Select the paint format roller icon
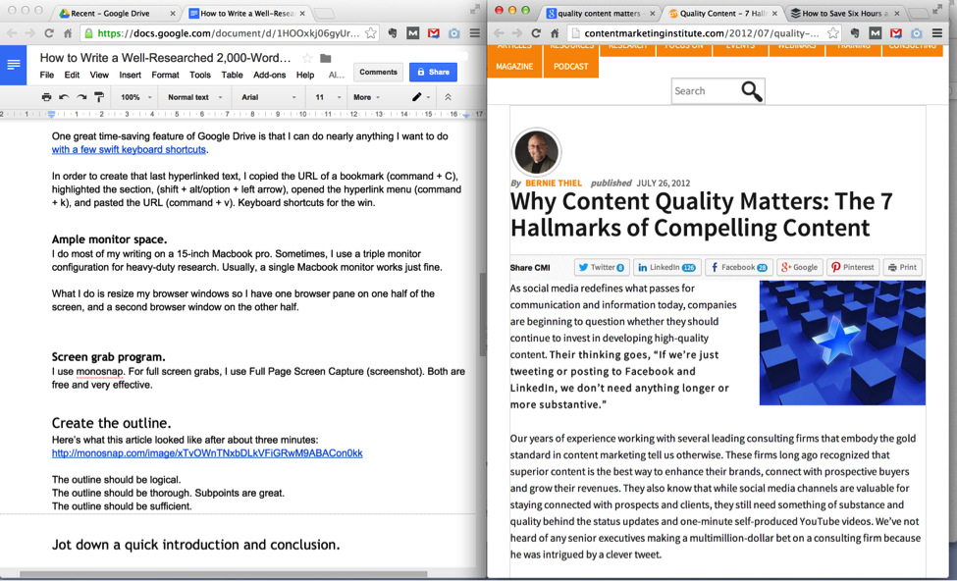 click(x=99, y=97)
